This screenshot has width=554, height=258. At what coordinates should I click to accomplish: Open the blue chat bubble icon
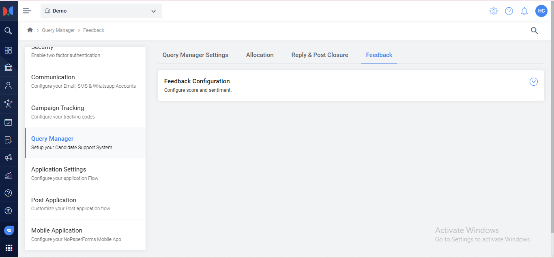point(9,230)
